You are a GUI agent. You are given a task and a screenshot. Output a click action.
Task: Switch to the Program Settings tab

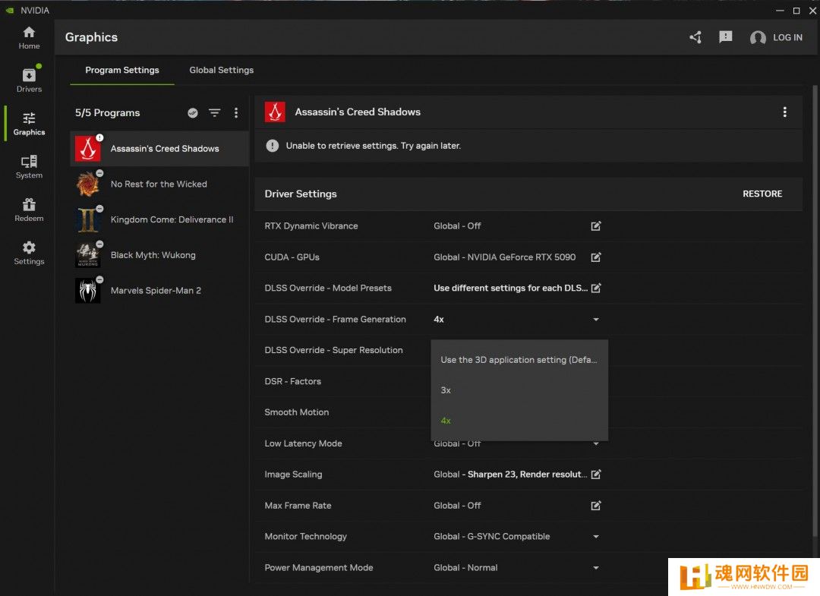(x=121, y=70)
